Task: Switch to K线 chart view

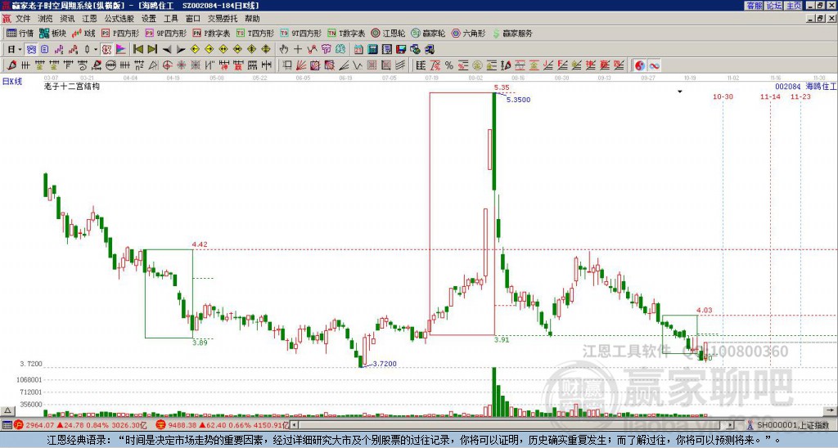Action: [x=83, y=33]
